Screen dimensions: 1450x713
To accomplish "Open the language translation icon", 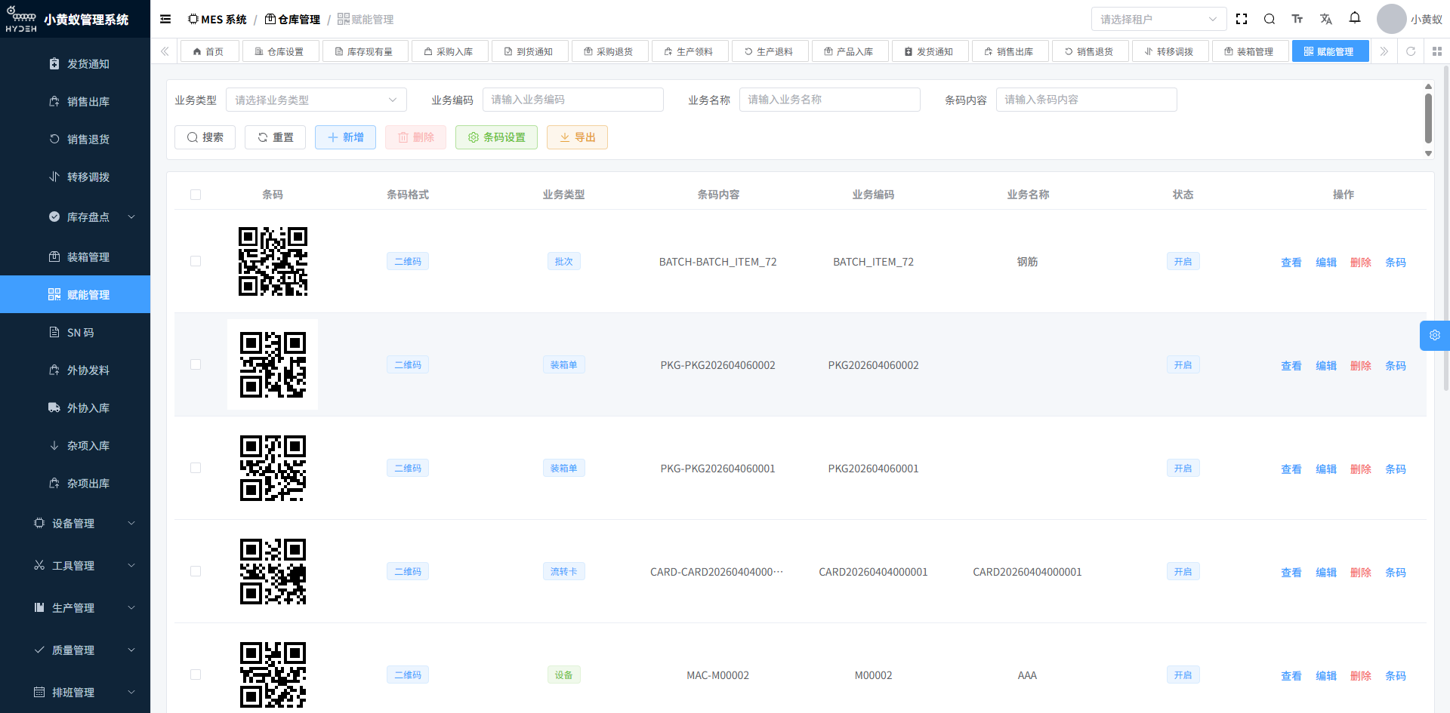I will point(1326,19).
